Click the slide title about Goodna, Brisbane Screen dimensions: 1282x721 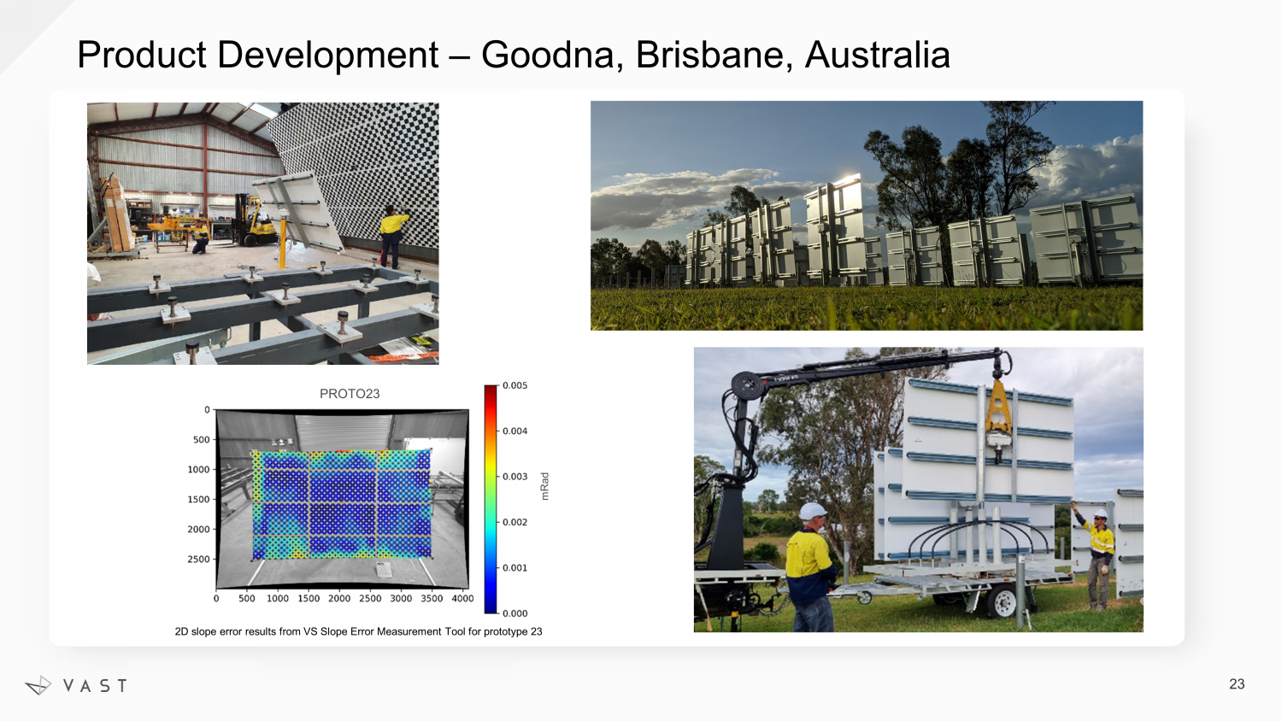coord(514,56)
